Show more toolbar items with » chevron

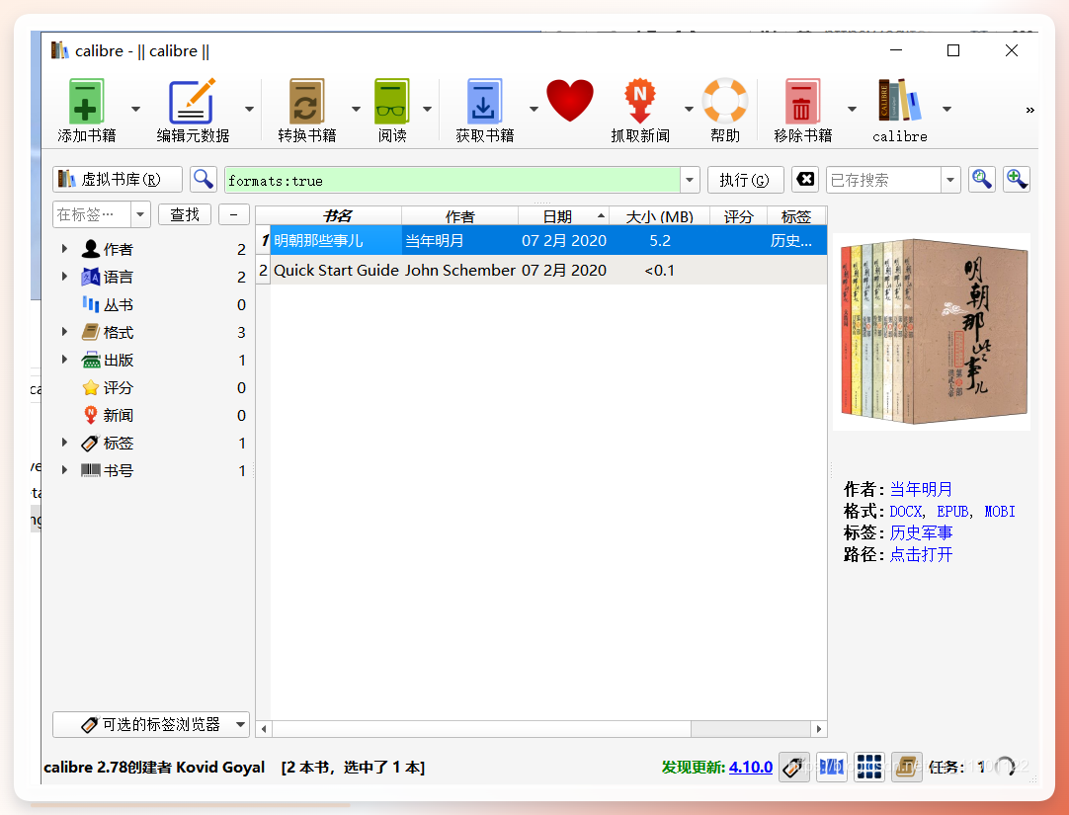1029,110
